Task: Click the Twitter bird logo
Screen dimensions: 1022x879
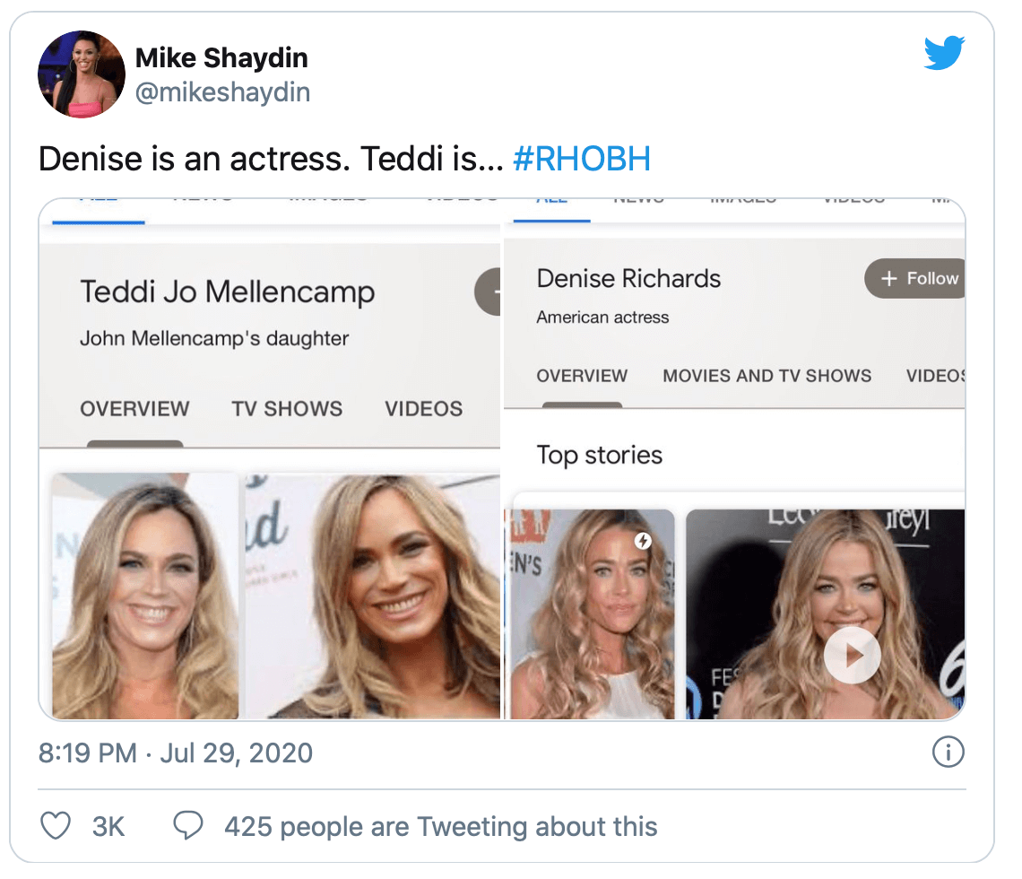Action: (944, 55)
